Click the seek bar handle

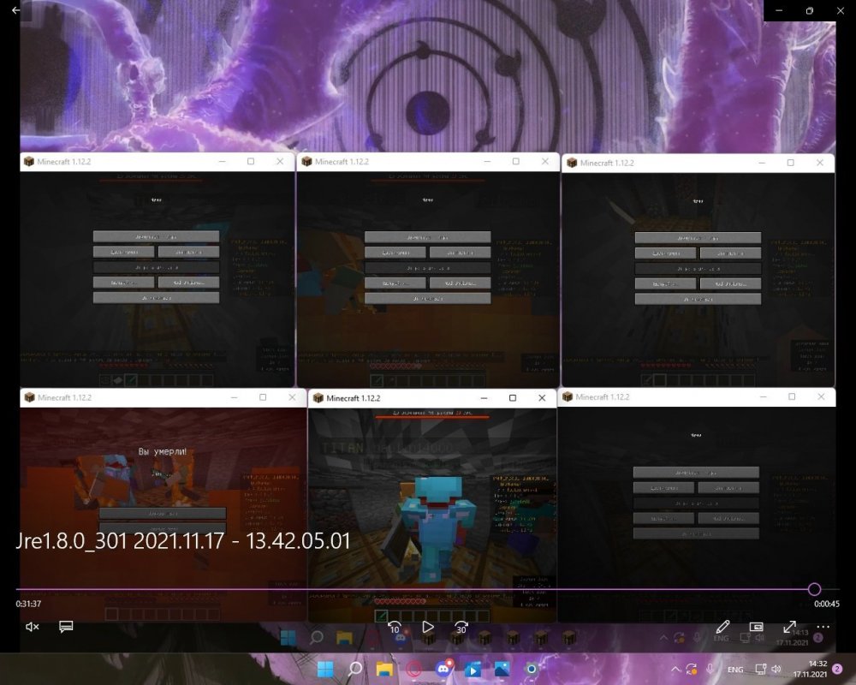tap(814, 589)
